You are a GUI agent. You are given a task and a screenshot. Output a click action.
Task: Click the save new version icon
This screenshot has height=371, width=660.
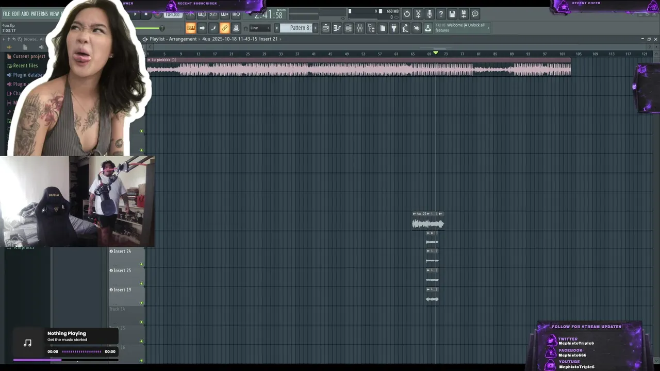click(x=464, y=14)
